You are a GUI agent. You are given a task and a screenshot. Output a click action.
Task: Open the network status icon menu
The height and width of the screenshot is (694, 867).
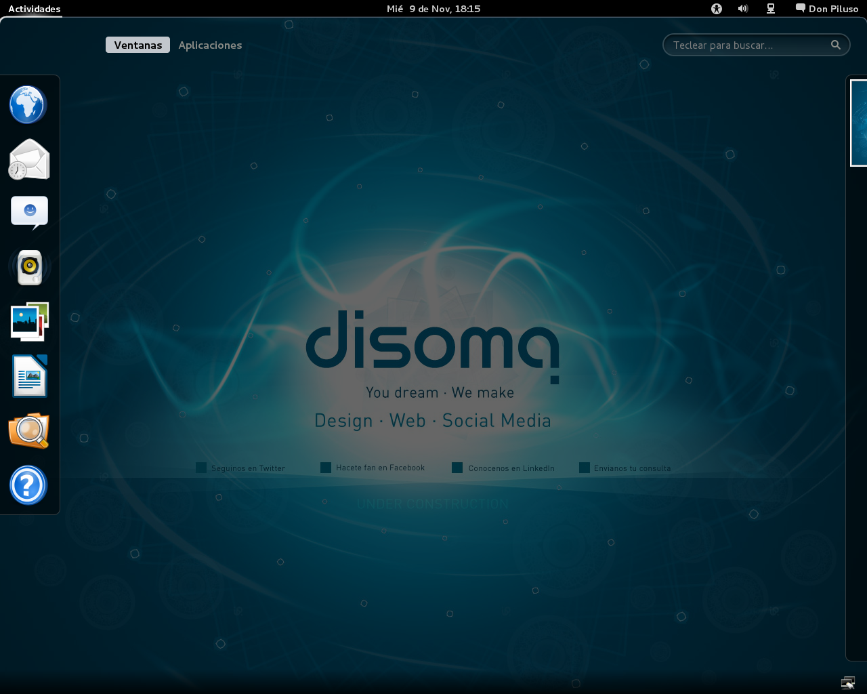point(771,9)
